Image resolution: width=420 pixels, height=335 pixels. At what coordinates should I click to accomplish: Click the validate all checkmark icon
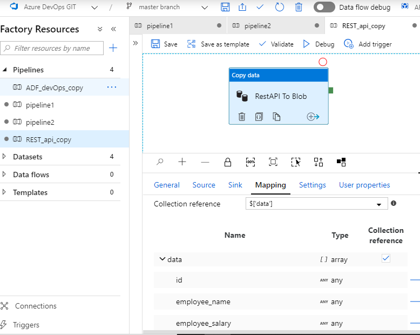(260, 7)
